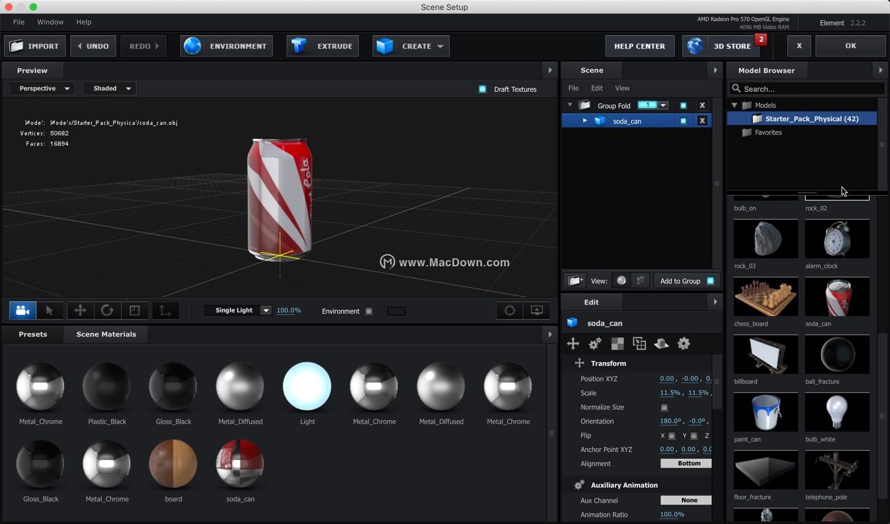Open the Scene panel View menu
The image size is (890, 524).
[623, 88]
